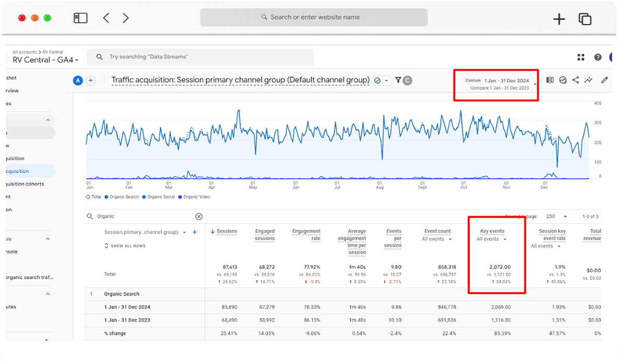The height and width of the screenshot is (363, 618).
Task: Clear the Organic table search with X
Action: pyautogui.click(x=199, y=216)
